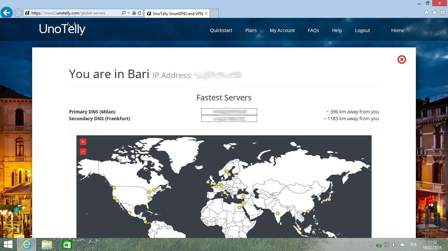Click the OneDrive cloud tray icon
The width and height of the screenshot is (448, 251).
[402, 245]
